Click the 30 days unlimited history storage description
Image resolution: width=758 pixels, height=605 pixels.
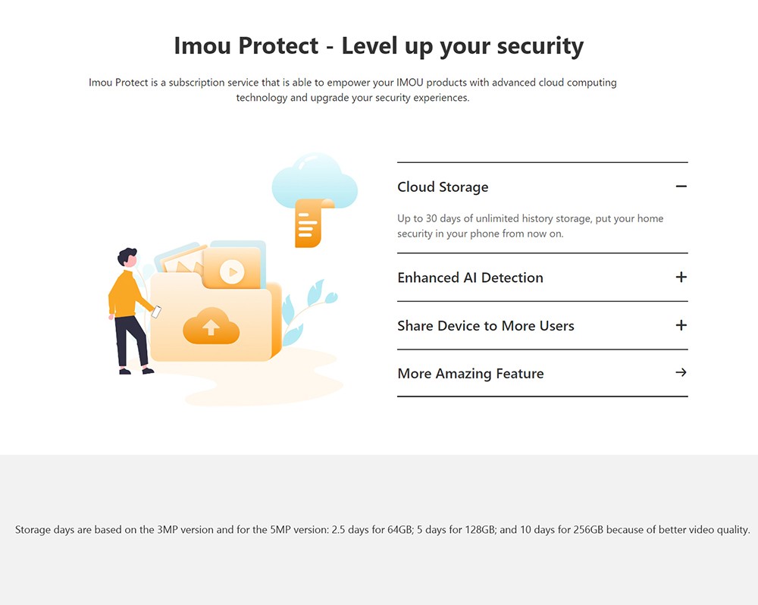530,226
